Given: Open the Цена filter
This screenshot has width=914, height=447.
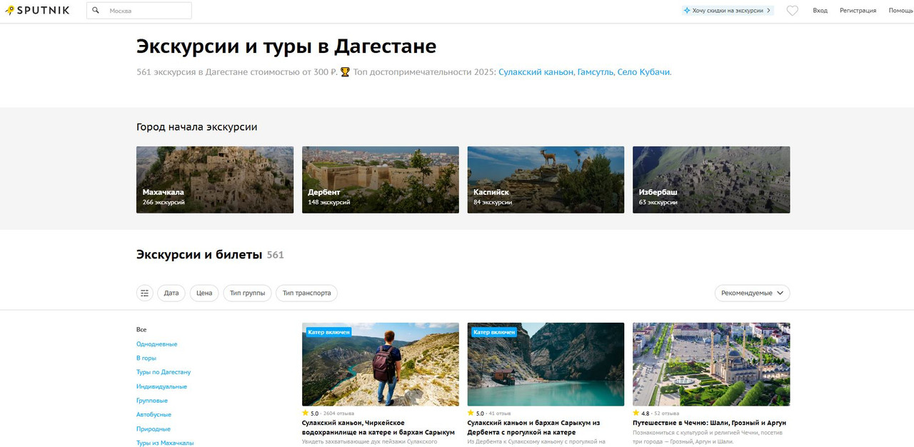Looking at the screenshot, I should [x=204, y=293].
